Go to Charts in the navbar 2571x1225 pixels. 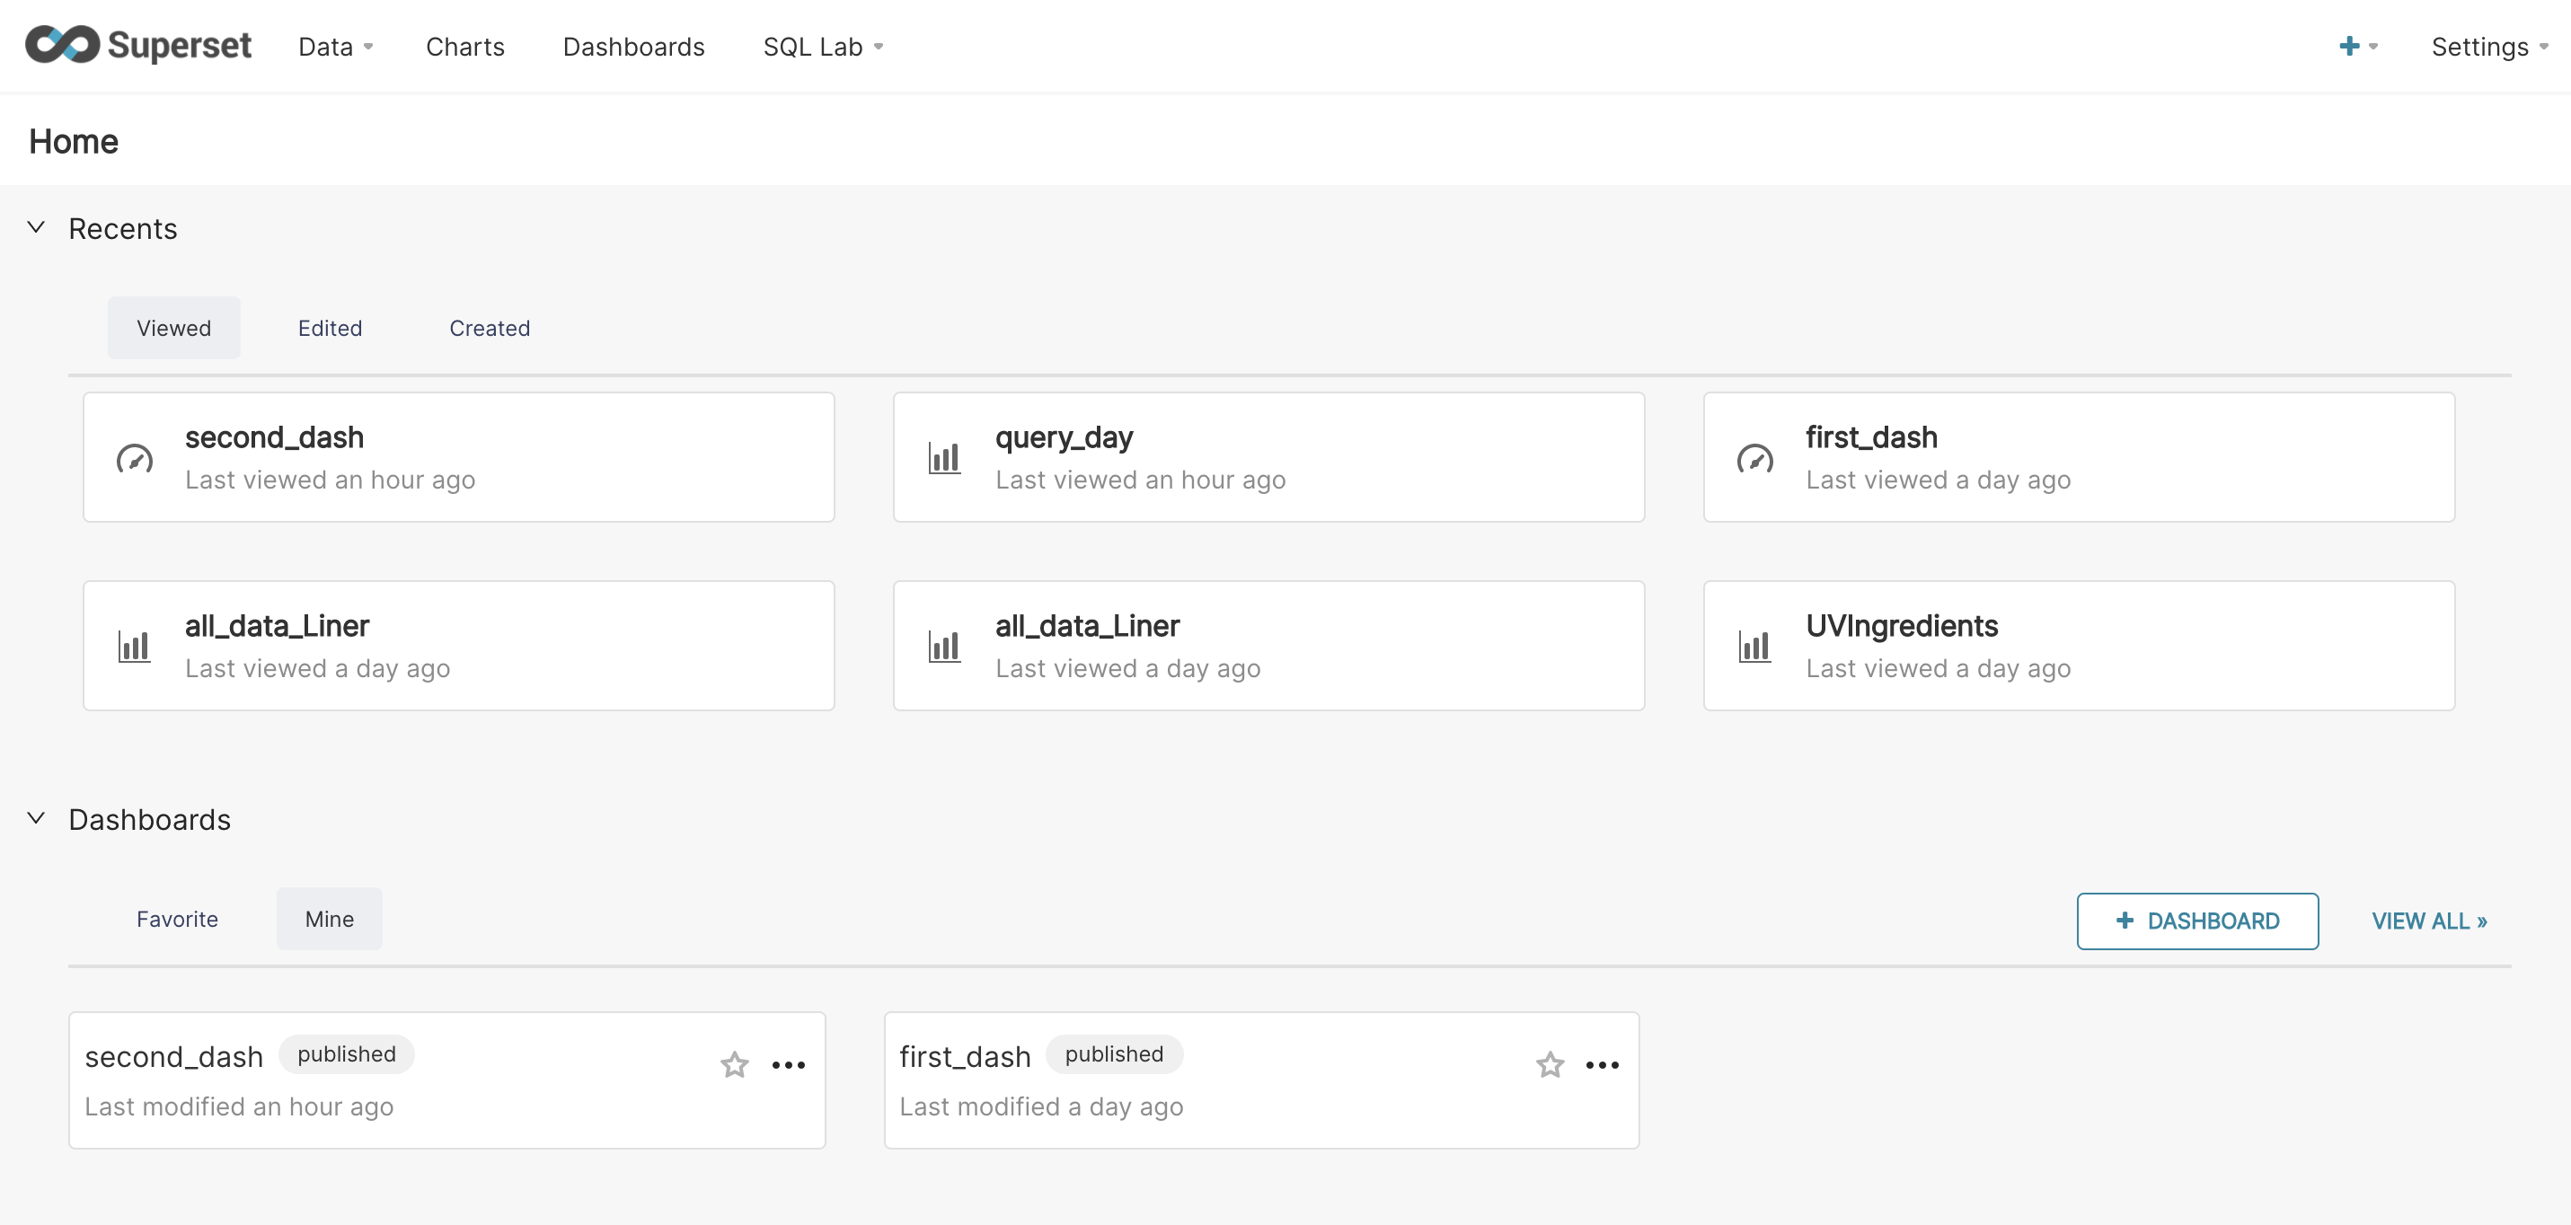point(465,47)
